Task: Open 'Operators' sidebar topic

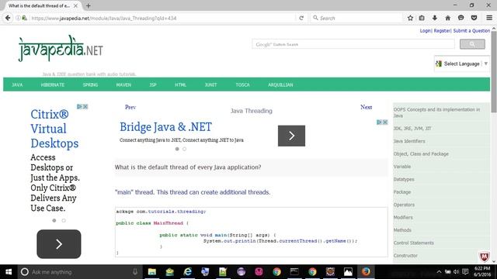Action: 404,205
